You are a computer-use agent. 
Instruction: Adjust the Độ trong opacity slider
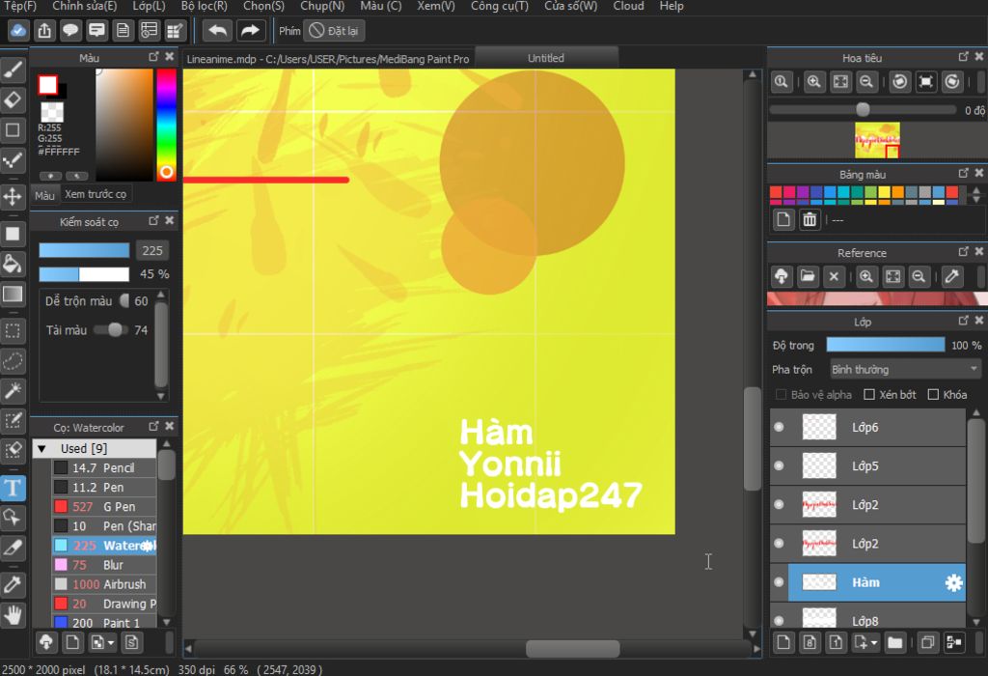pyautogui.click(x=886, y=345)
